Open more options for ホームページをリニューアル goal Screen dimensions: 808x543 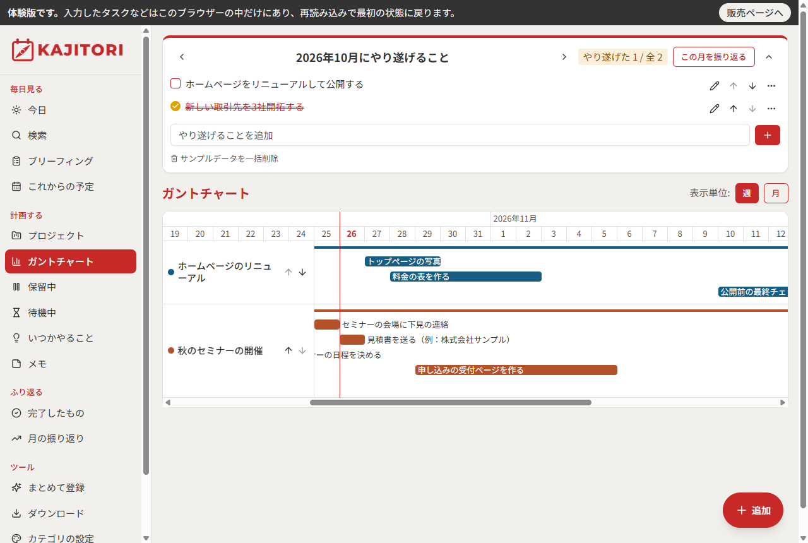coord(771,86)
